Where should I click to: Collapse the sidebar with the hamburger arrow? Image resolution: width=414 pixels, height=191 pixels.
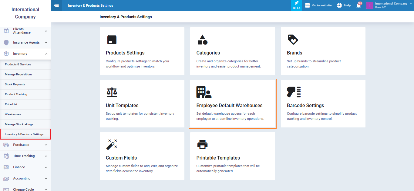[x=56, y=5]
